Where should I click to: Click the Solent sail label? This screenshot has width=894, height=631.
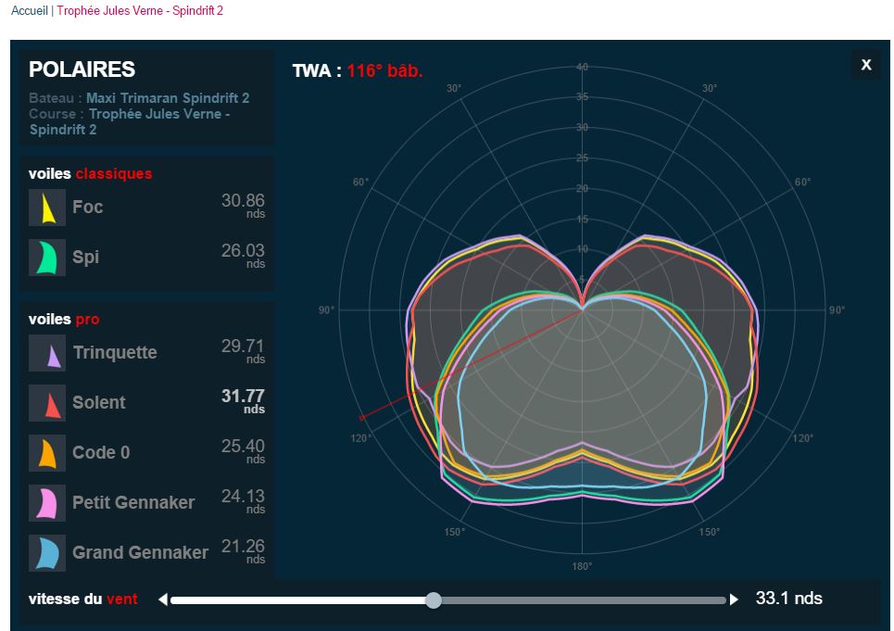[x=98, y=402]
